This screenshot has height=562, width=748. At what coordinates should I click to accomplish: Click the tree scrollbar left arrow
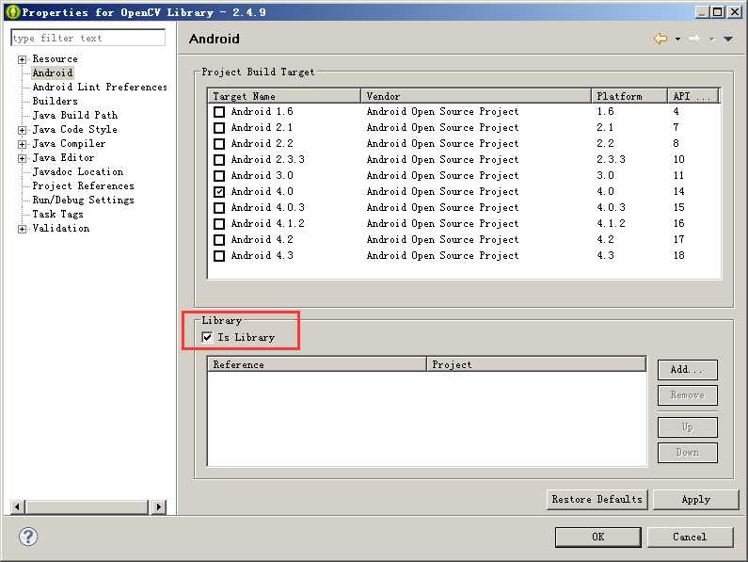click(17, 506)
